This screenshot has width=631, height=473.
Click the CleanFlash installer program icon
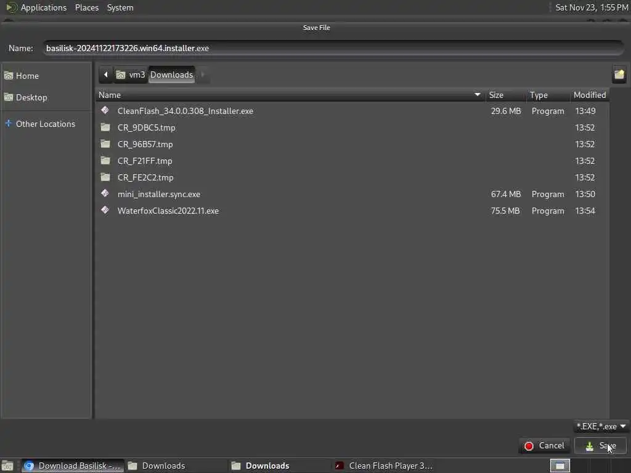point(105,110)
